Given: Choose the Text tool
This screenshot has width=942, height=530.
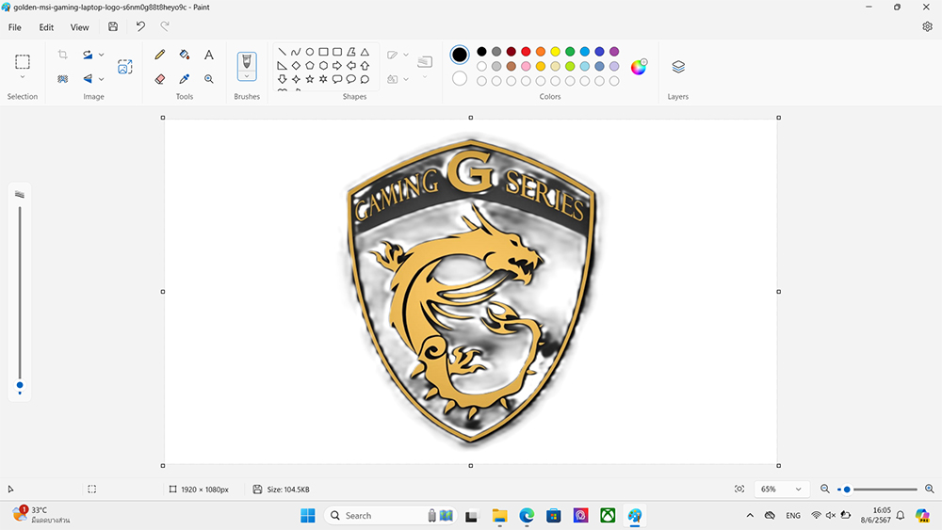Looking at the screenshot, I should tap(209, 56).
